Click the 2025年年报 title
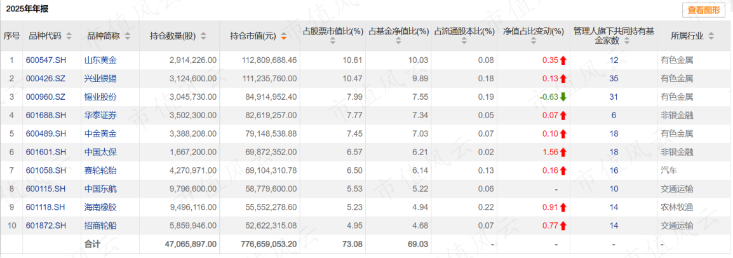The width and height of the screenshot is (733, 258). 27,9
